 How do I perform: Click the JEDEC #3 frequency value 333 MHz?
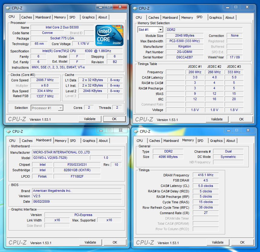pyautogui.click(x=234, y=72)
